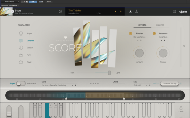Select next Key arrow
Screen dimensions: 190x118
(150, 85)
